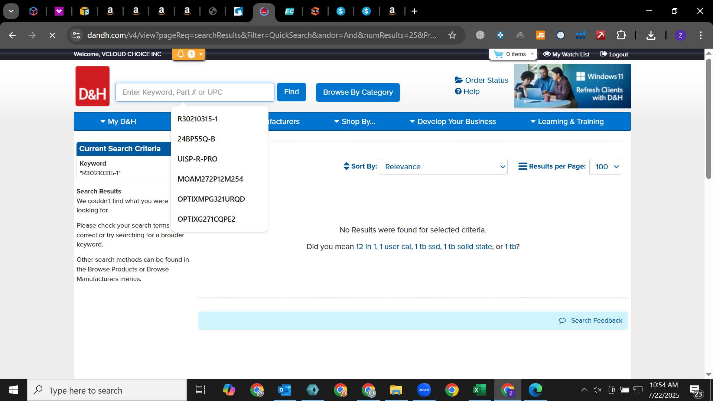Click the muted speaker tray icon
The width and height of the screenshot is (713, 401).
click(x=598, y=390)
